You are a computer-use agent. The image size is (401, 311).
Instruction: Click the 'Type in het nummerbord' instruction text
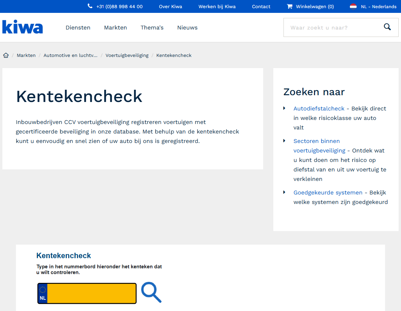pos(99,269)
